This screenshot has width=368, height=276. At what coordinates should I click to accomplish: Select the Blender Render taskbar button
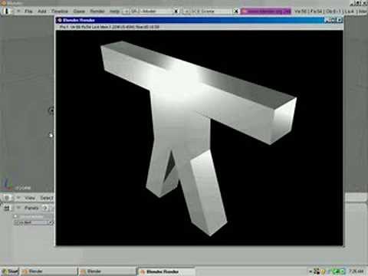pos(166,271)
